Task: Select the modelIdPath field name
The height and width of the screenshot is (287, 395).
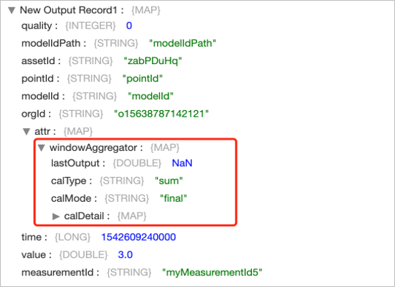Action: pyautogui.click(x=51, y=43)
